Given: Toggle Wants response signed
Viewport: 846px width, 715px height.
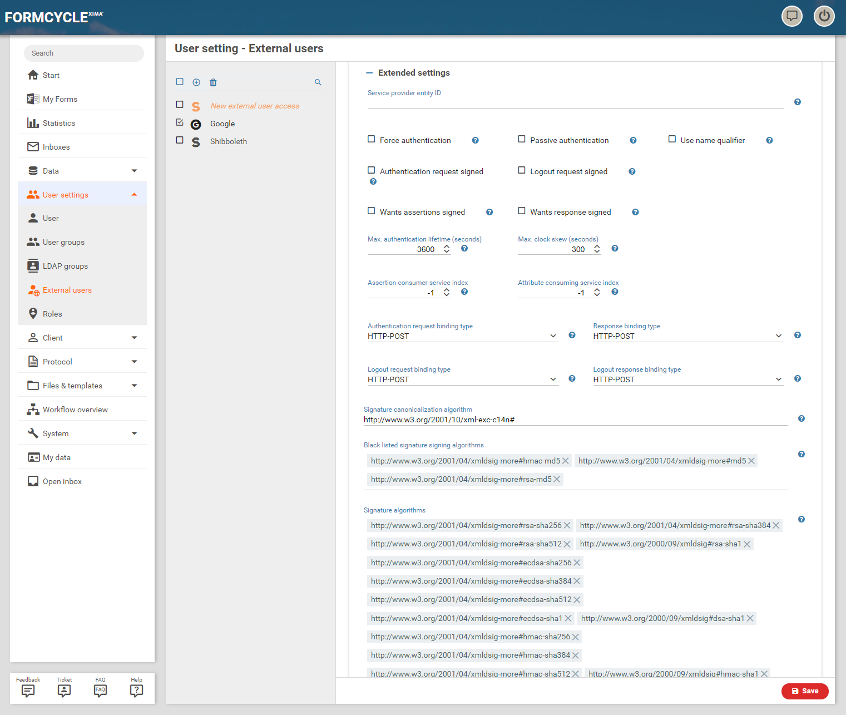Looking at the screenshot, I should pyautogui.click(x=522, y=211).
